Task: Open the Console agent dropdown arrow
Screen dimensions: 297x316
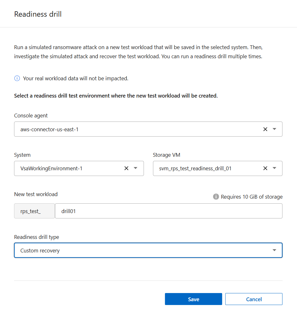Action: click(x=274, y=129)
